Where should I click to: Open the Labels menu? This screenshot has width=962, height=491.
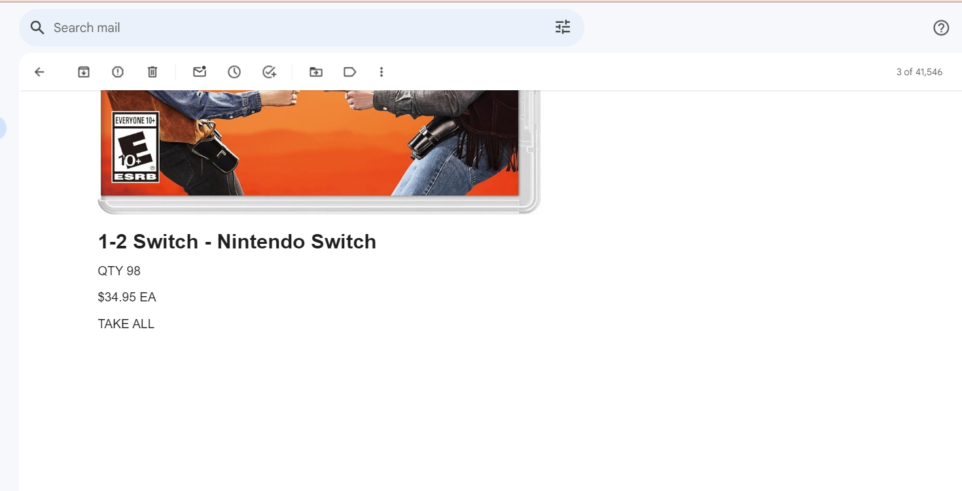tap(350, 72)
